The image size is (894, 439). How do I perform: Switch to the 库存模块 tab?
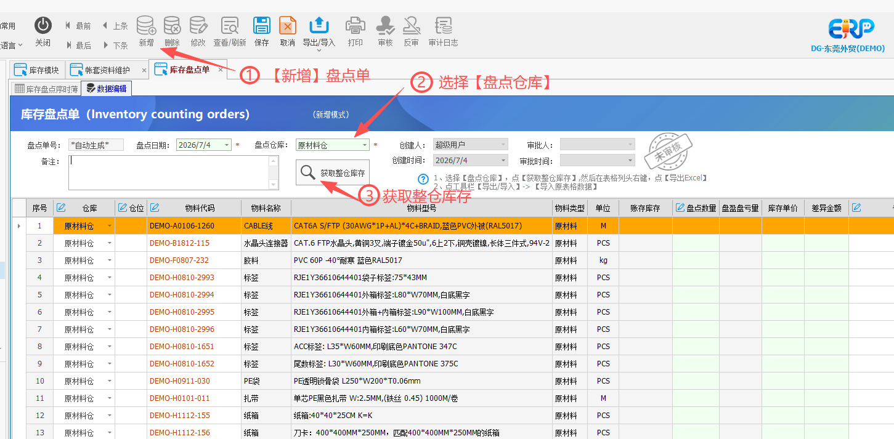pos(38,70)
